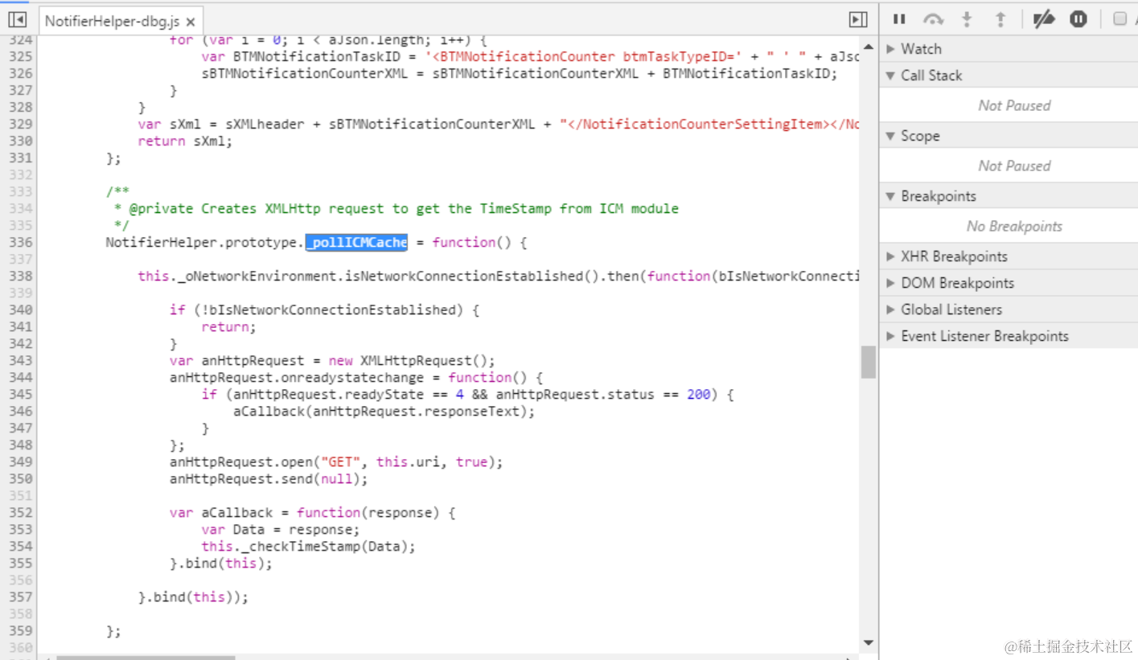Set breakpoint on line number 354
1138x660 pixels.
pyautogui.click(x=20, y=546)
